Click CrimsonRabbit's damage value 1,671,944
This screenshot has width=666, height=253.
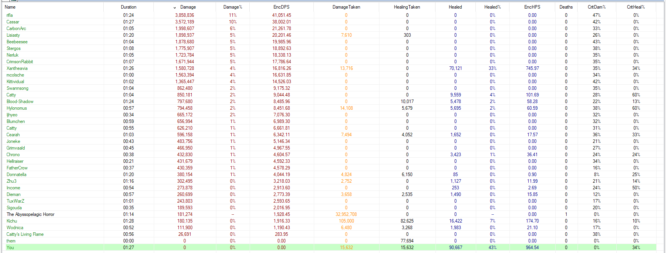(184, 62)
